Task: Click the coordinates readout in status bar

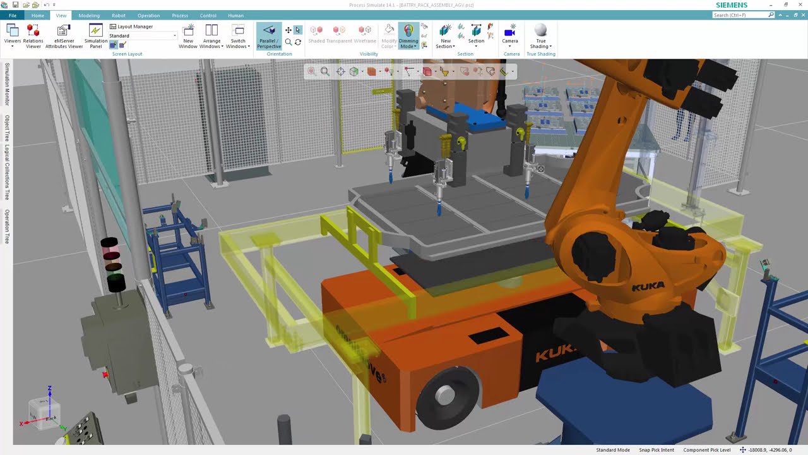Action: click(x=771, y=450)
